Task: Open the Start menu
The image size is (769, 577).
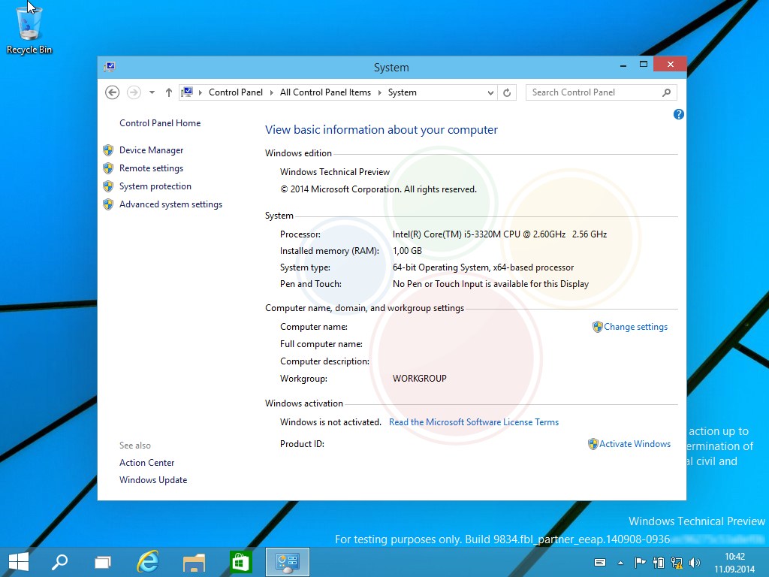Action: (x=18, y=561)
